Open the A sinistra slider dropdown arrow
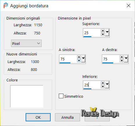This screenshot has height=126, width=135. [x=83, y=59]
